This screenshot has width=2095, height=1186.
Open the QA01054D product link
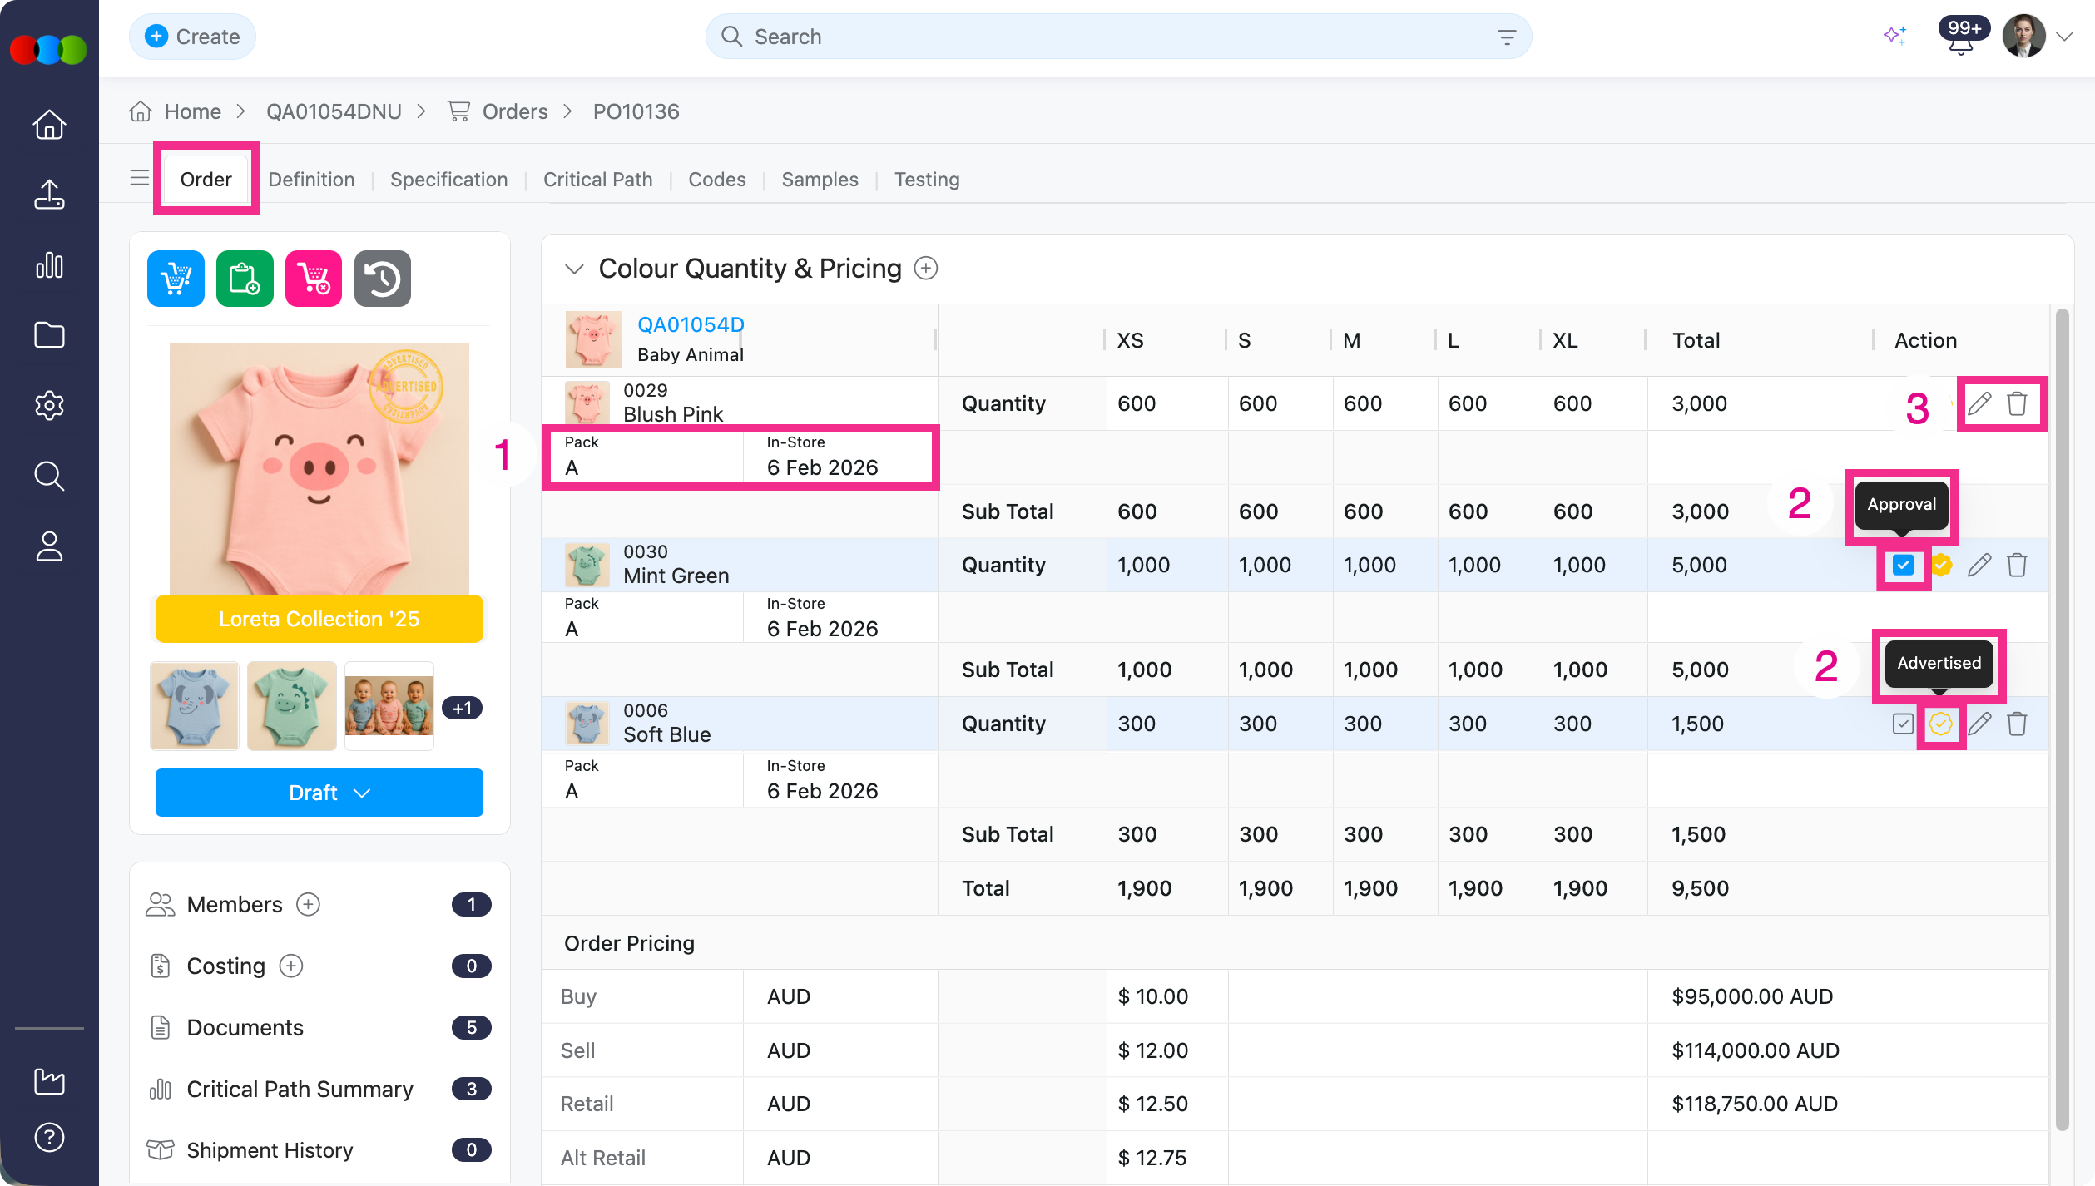[691, 324]
